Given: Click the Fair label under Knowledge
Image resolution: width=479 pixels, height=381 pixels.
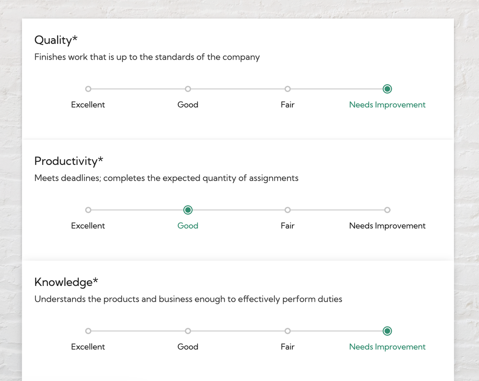Looking at the screenshot, I should [288, 347].
